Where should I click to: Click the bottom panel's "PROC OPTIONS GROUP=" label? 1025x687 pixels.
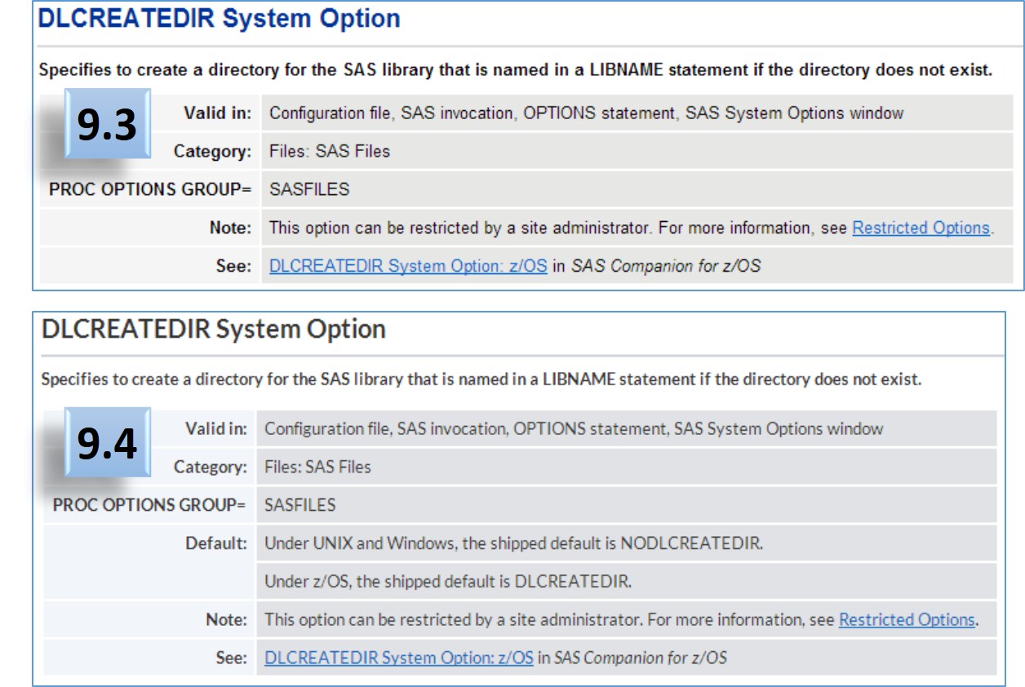point(149,506)
